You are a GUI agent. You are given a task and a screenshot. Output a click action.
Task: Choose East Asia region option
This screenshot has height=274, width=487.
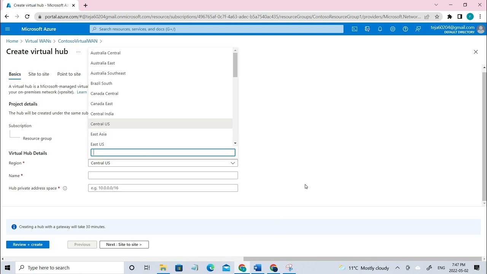pyautogui.click(x=160, y=134)
